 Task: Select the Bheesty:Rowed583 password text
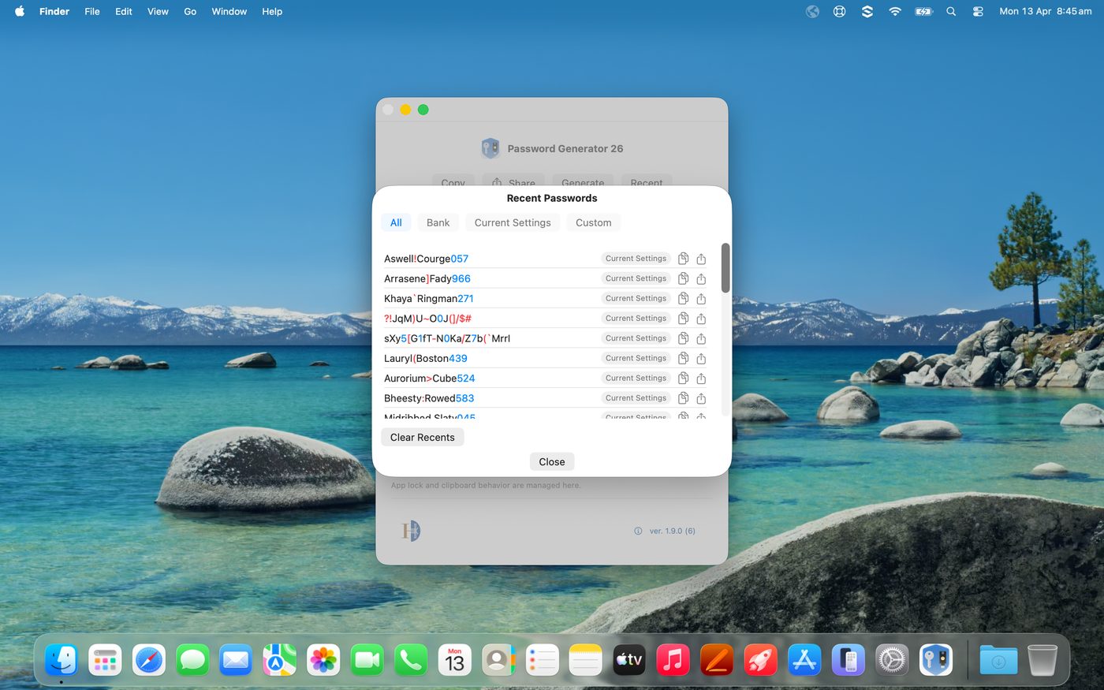point(429,398)
